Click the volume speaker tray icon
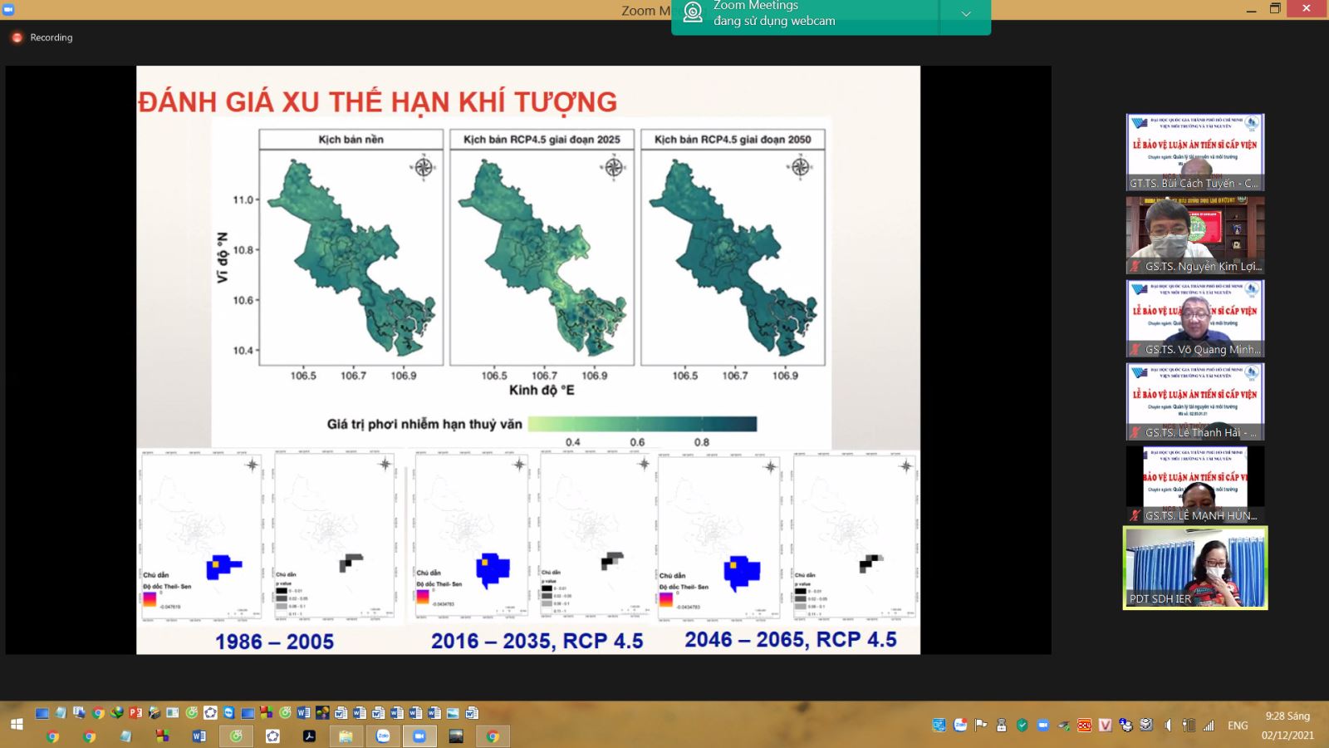Viewport: 1329px width, 748px height. click(1168, 726)
